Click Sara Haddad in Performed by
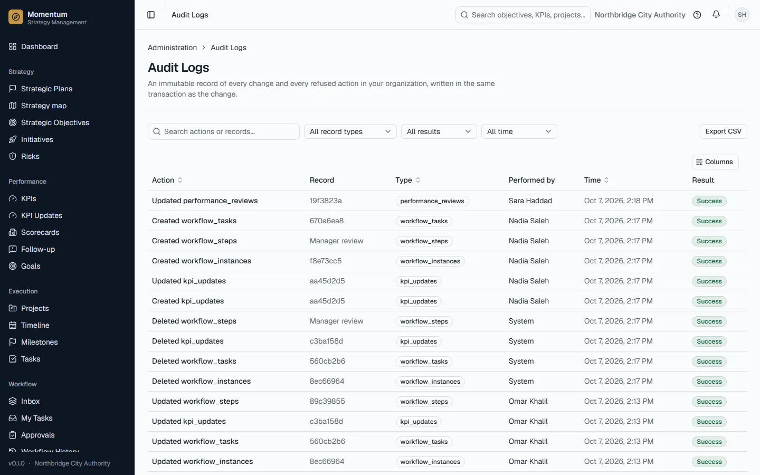 (530, 201)
